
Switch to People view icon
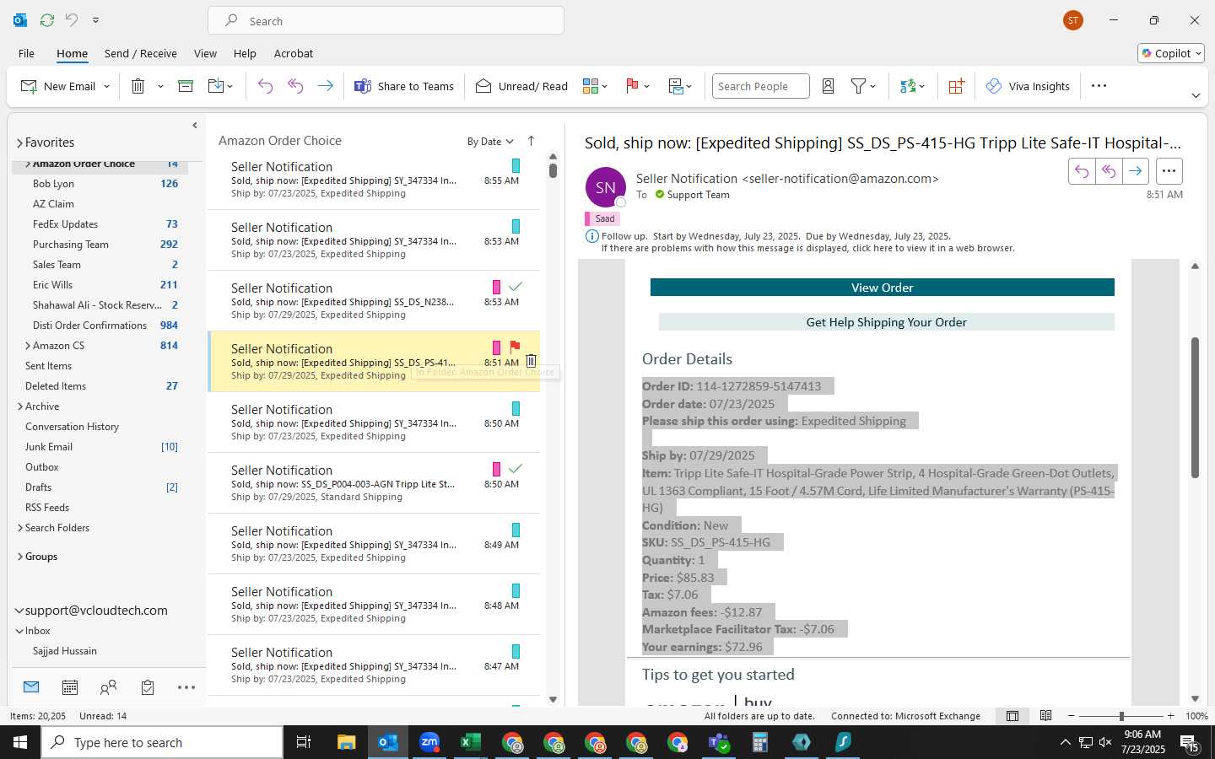[x=108, y=687]
